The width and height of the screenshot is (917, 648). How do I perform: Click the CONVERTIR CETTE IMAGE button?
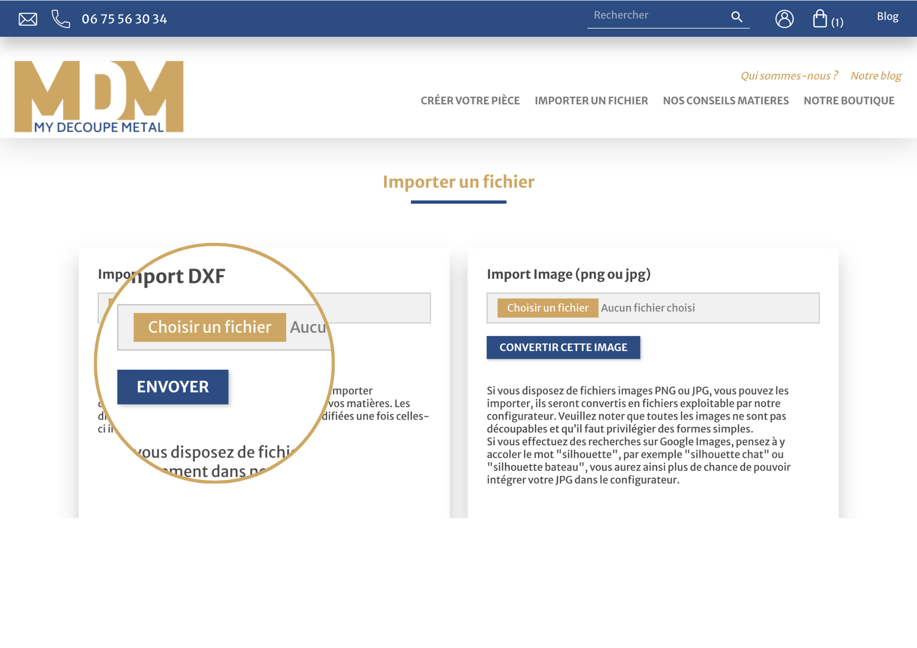click(x=563, y=347)
